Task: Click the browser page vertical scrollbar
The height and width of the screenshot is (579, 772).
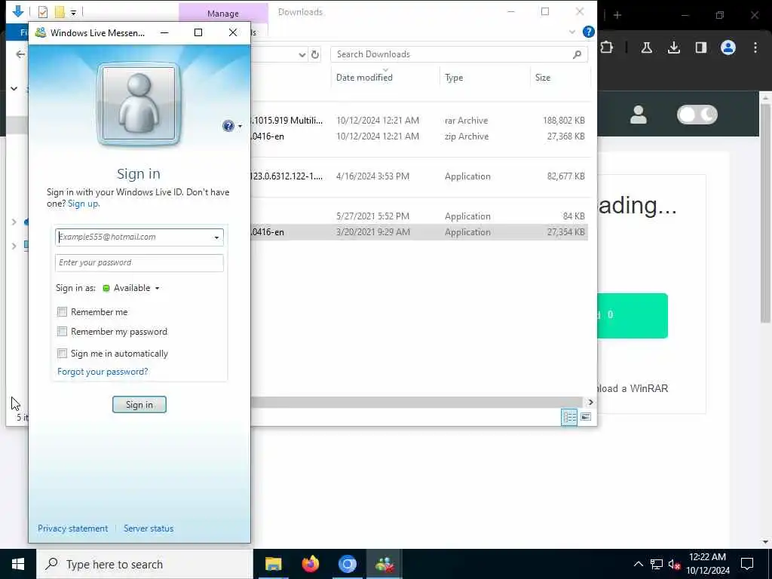Action: [x=766, y=214]
